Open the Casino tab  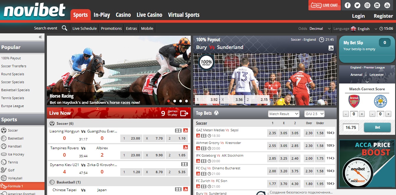pos(123,15)
